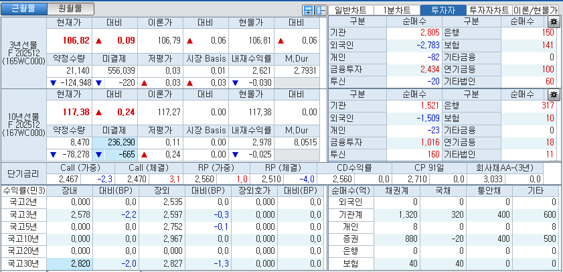Click 금융투자 net buy 1,016

point(430,142)
